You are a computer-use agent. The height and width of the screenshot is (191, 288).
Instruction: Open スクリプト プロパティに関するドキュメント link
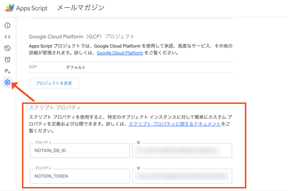coord(175,124)
